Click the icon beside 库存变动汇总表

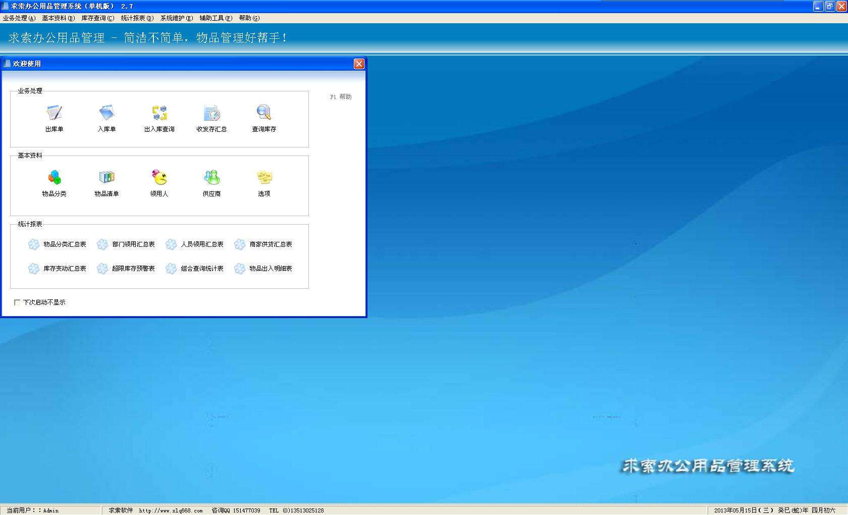point(34,269)
